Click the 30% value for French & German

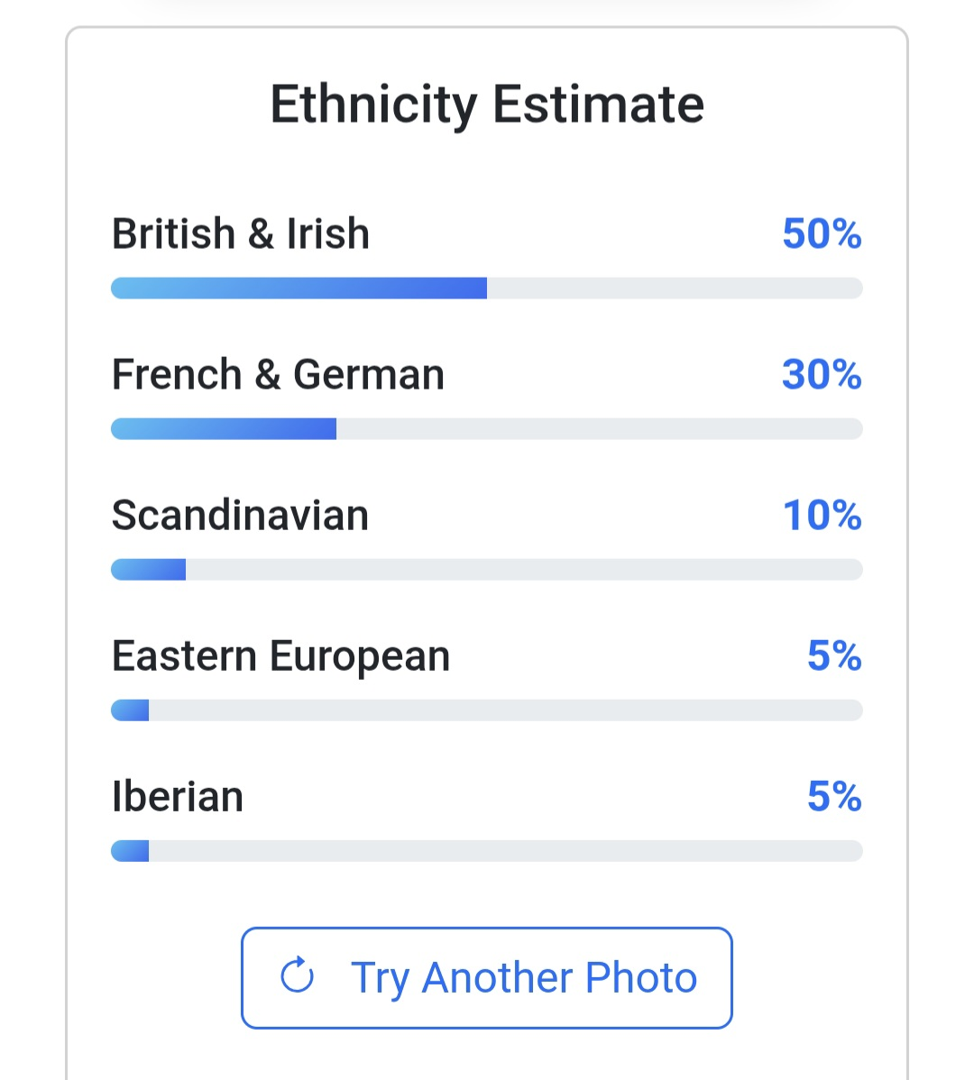[822, 375]
